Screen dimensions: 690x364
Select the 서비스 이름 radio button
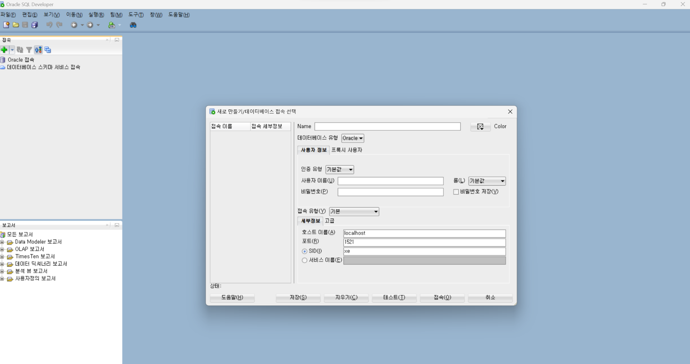[x=305, y=260]
